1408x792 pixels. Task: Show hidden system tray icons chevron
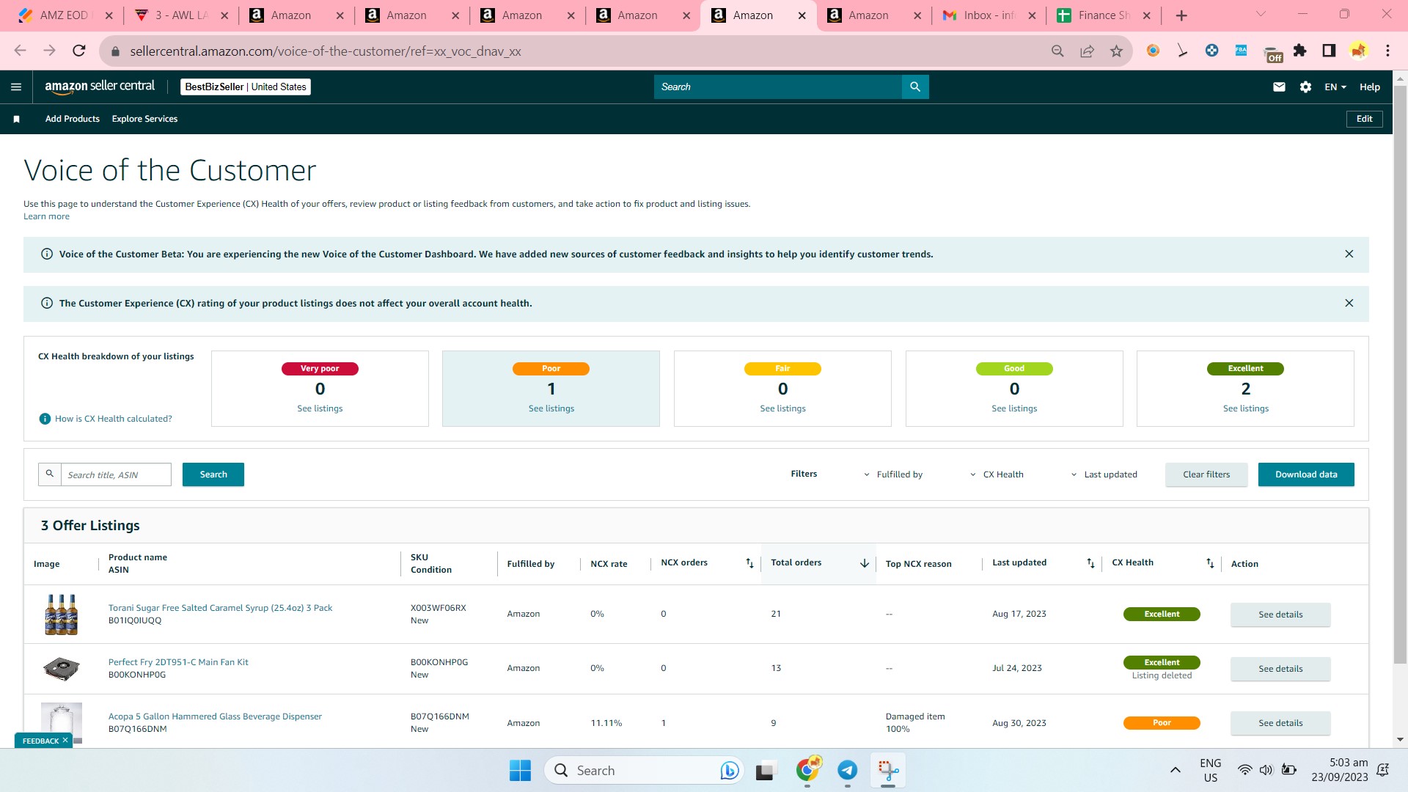coord(1176,770)
